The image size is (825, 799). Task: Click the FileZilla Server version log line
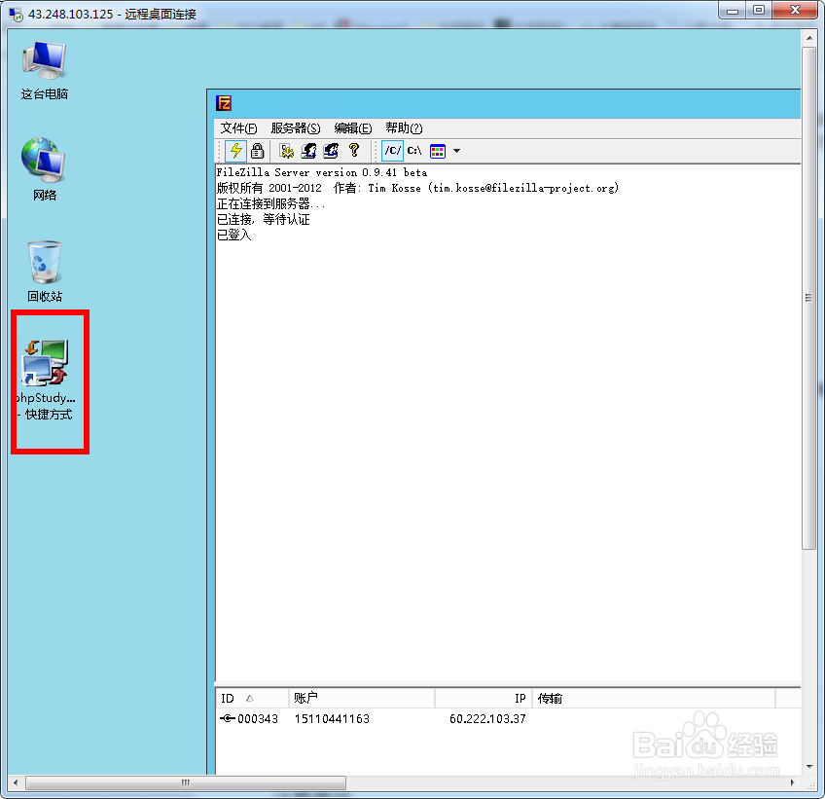pos(321,172)
